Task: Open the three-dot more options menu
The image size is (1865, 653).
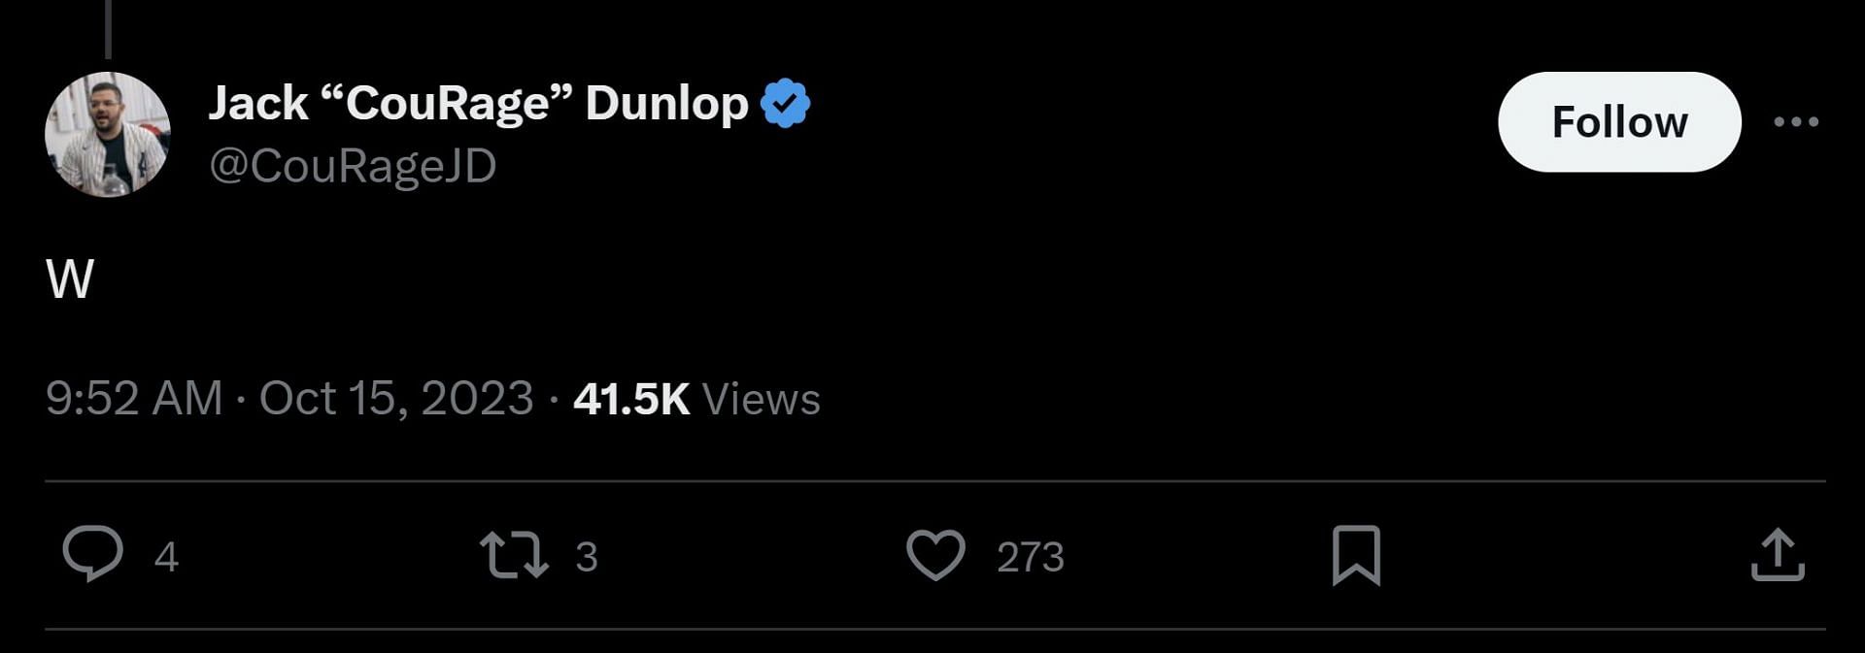Action: (1796, 121)
